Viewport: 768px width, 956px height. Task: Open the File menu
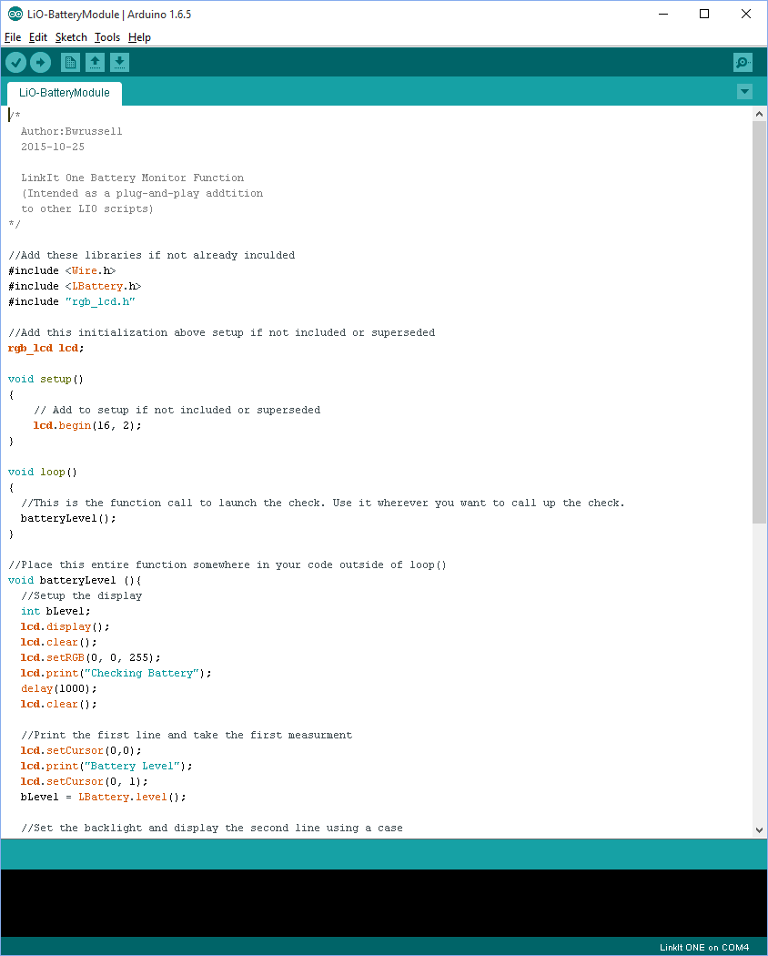13,37
